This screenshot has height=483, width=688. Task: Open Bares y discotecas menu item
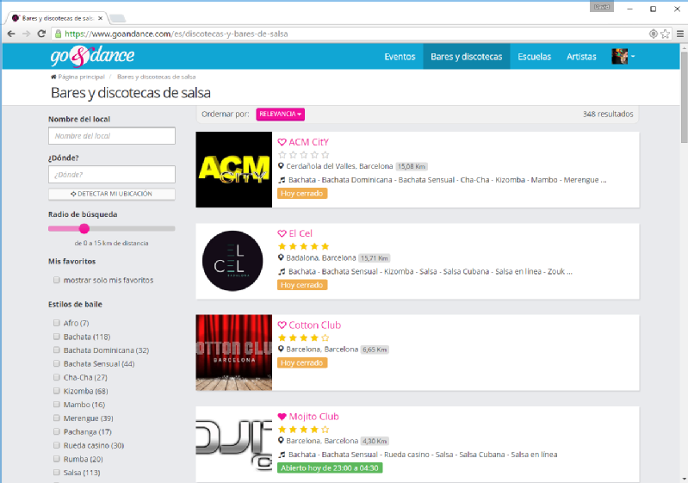pos(467,57)
